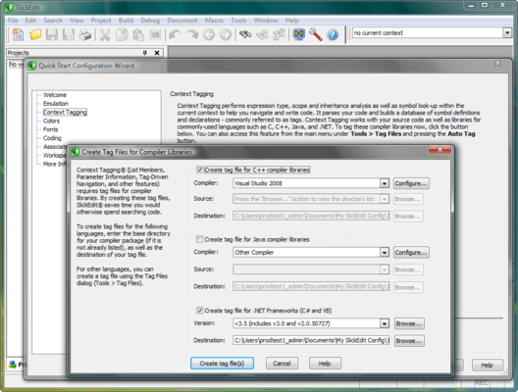Open help with the blue question icon

pos(333,34)
